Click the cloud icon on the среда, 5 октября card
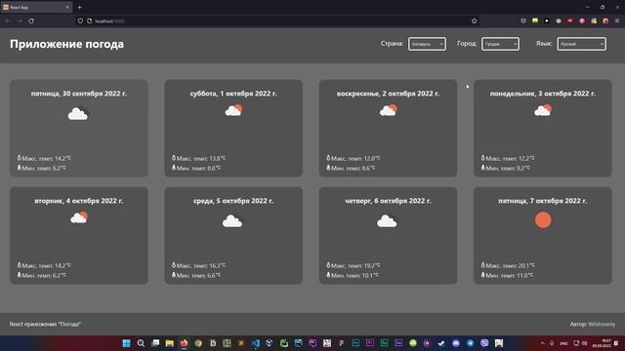 tap(232, 221)
